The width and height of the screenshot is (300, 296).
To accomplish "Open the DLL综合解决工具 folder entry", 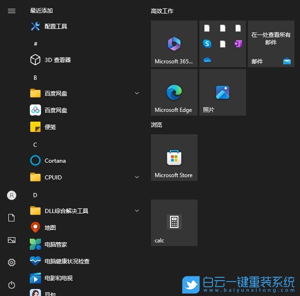I will click(85, 211).
